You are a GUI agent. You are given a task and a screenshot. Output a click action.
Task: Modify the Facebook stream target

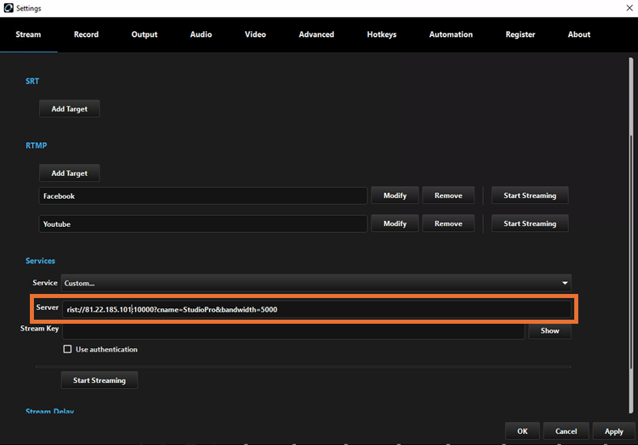pyautogui.click(x=394, y=195)
